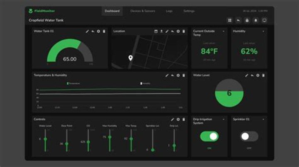Click the Sprinkler slider handle at zero
The width and height of the screenshot is (299, 167).
pos(152,150)
